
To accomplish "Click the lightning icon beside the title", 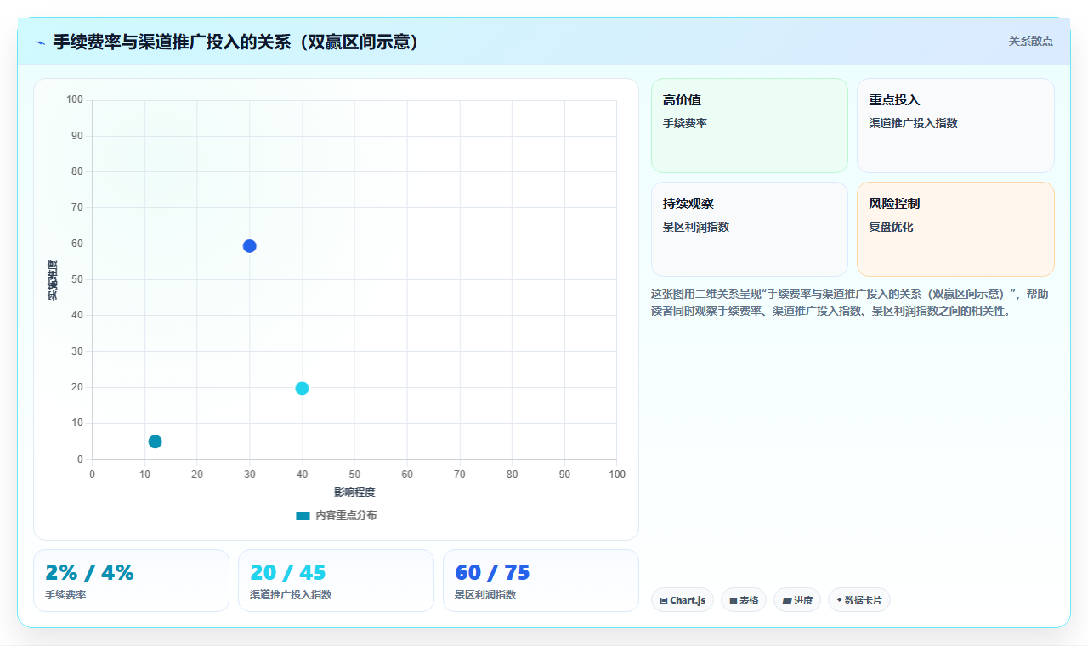I will (x=40, y=42).
